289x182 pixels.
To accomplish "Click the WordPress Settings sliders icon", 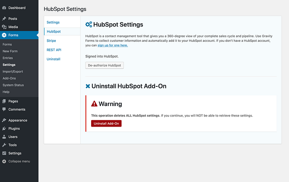I will pos(4,153).
